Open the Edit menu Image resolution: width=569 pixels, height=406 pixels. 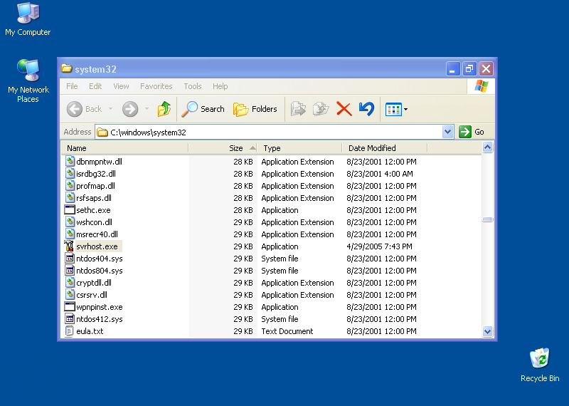95,86
